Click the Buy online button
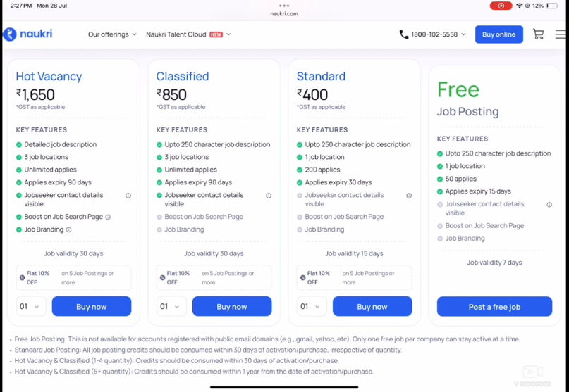Screen dimensions: 569x392 498,34
